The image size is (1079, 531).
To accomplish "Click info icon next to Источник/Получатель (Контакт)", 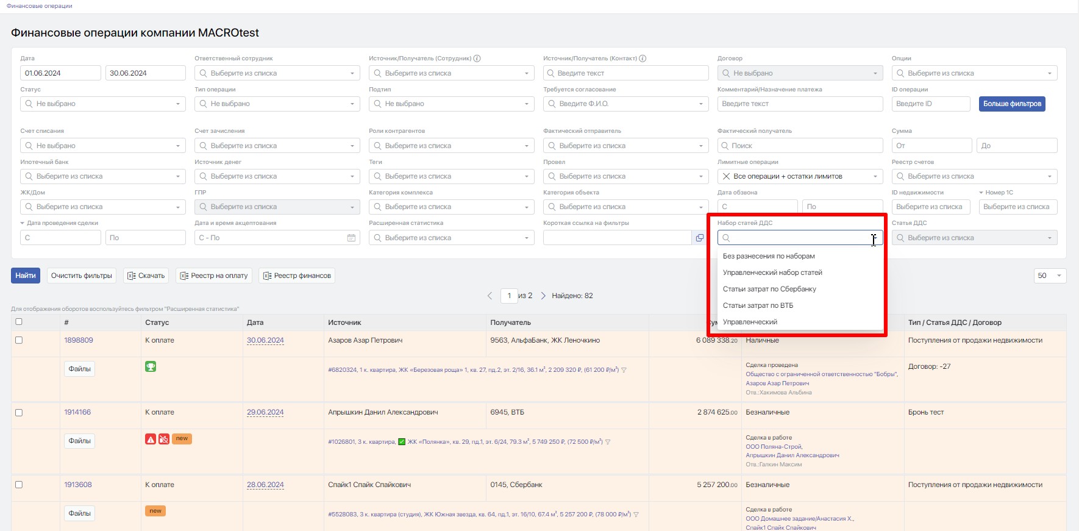I will pyautogui.click(x=643, y=59).
